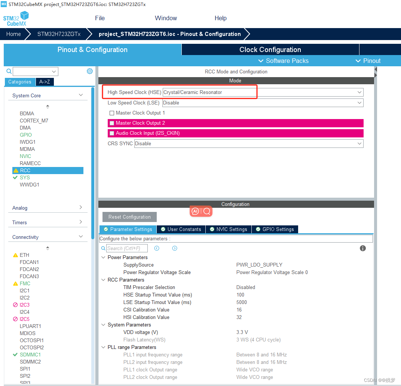This screenshot has width=401, height=386.
Task: Open the categories settings gear icon
Action: (x=89, y=71)
